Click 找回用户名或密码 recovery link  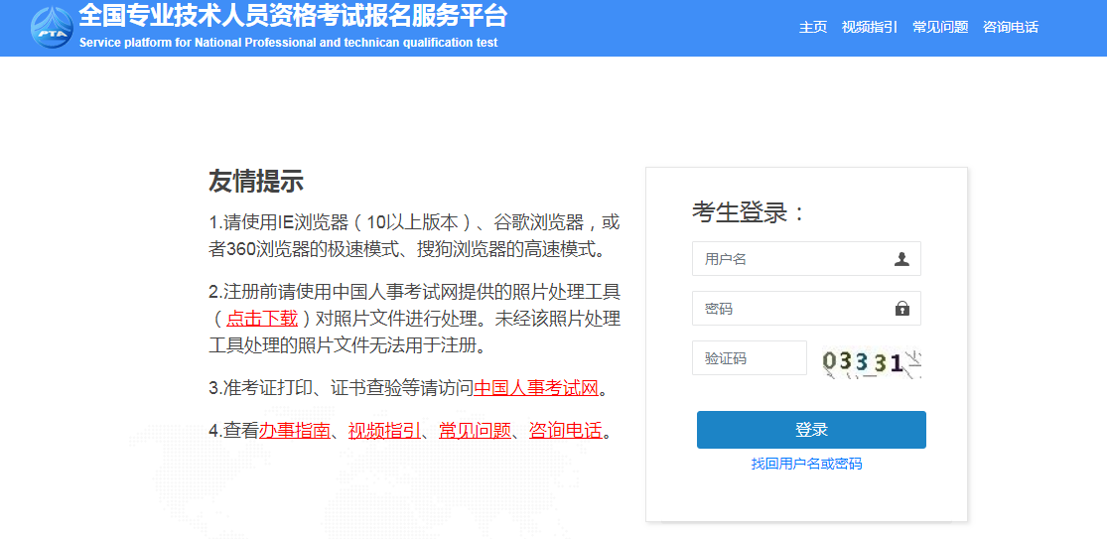(806, 464)
